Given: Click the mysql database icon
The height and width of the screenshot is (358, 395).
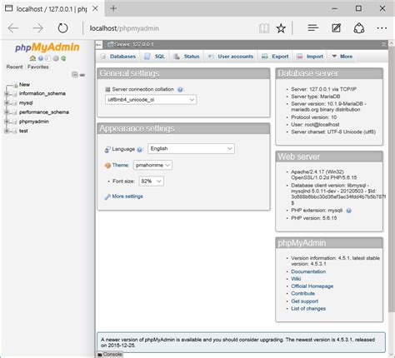Looking at the screenshot, I should tap(15, 103).
